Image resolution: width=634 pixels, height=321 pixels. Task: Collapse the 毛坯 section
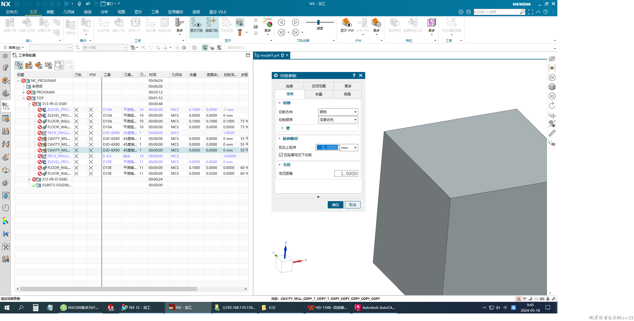(x=280, y=165)
